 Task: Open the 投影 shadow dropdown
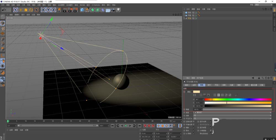coord(232,115)
